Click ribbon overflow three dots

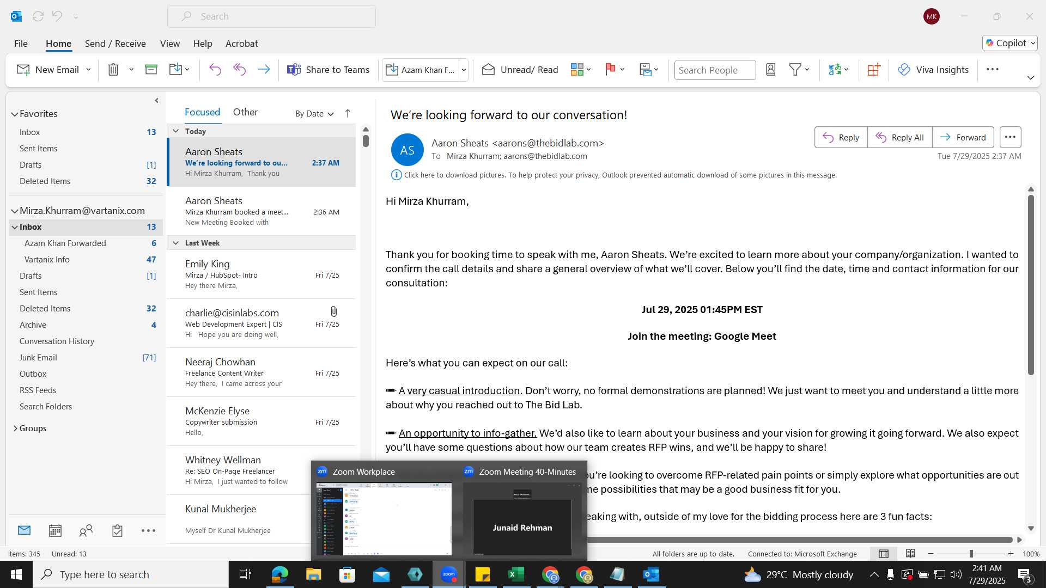tap(993, 69)
